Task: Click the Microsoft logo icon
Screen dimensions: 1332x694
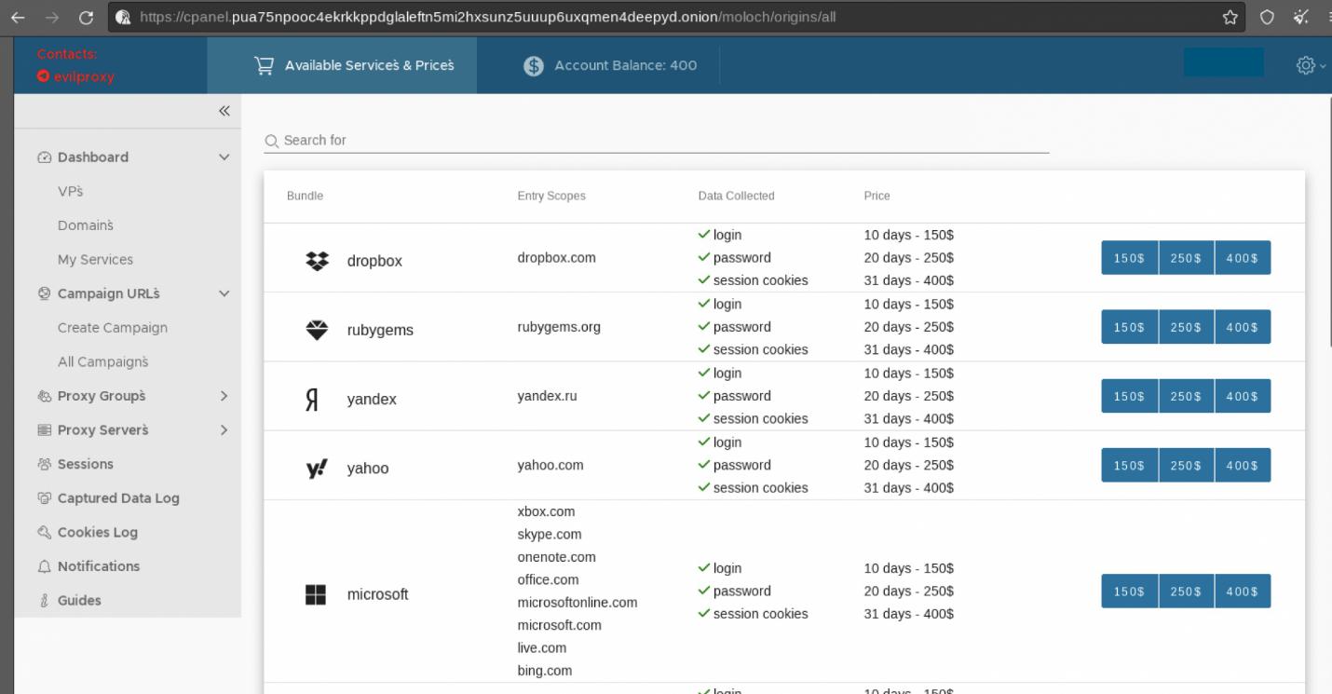Action: coord(316,594)
